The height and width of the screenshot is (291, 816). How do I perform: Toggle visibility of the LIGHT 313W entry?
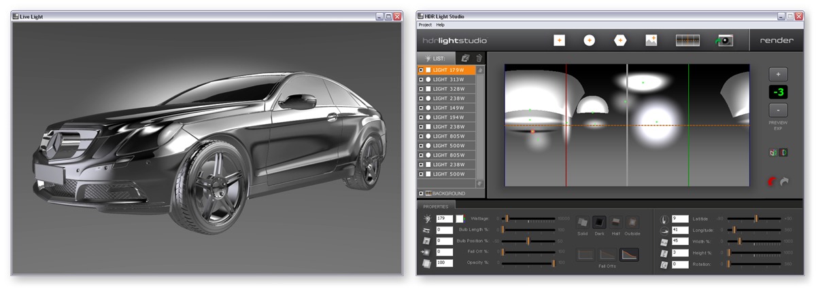421,79
